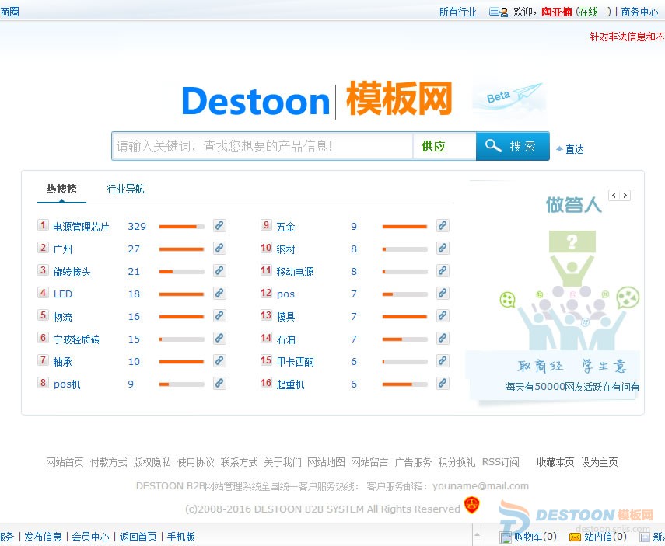This screenshot has width=665, height=546.
Task: Switch to the 行业导航 tab
Action: [x=125, y=189]
